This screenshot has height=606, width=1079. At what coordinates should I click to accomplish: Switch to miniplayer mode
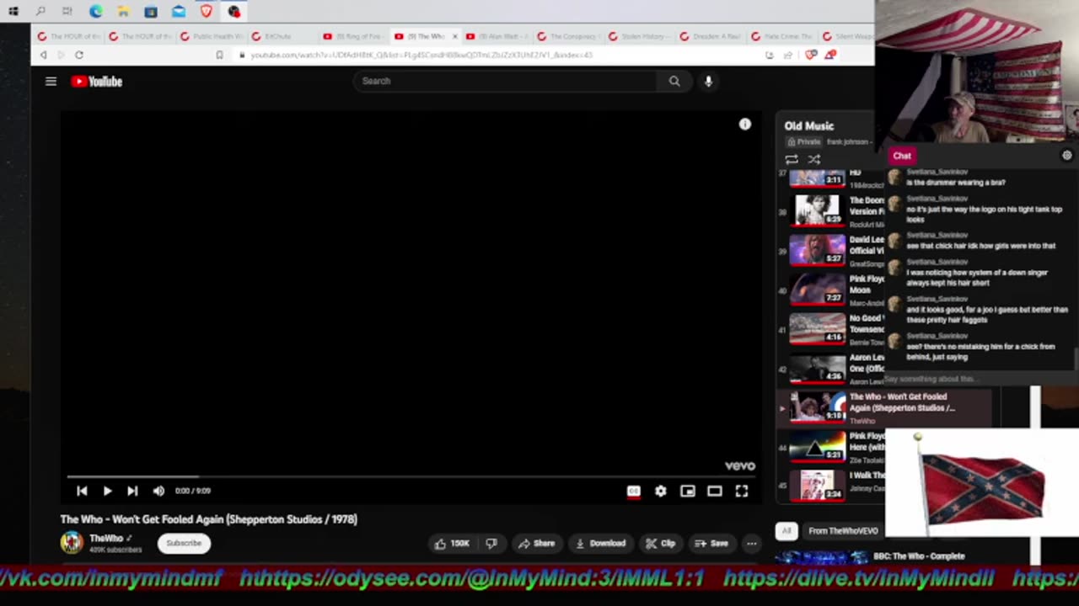(688, 492)
